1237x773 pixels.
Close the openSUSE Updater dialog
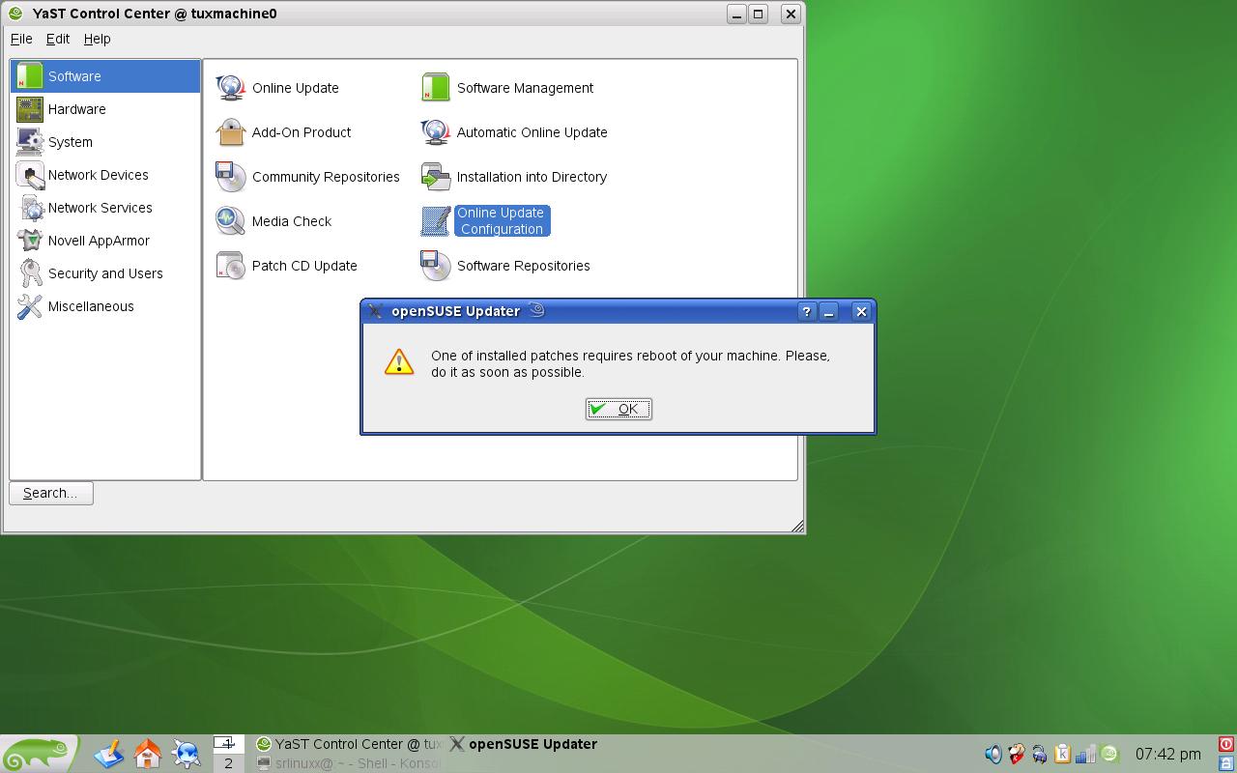pos(861,311)
